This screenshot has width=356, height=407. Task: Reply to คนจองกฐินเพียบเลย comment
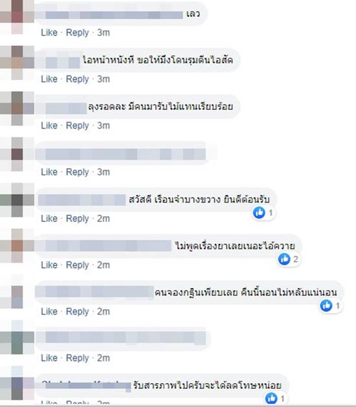pos(78,311)
